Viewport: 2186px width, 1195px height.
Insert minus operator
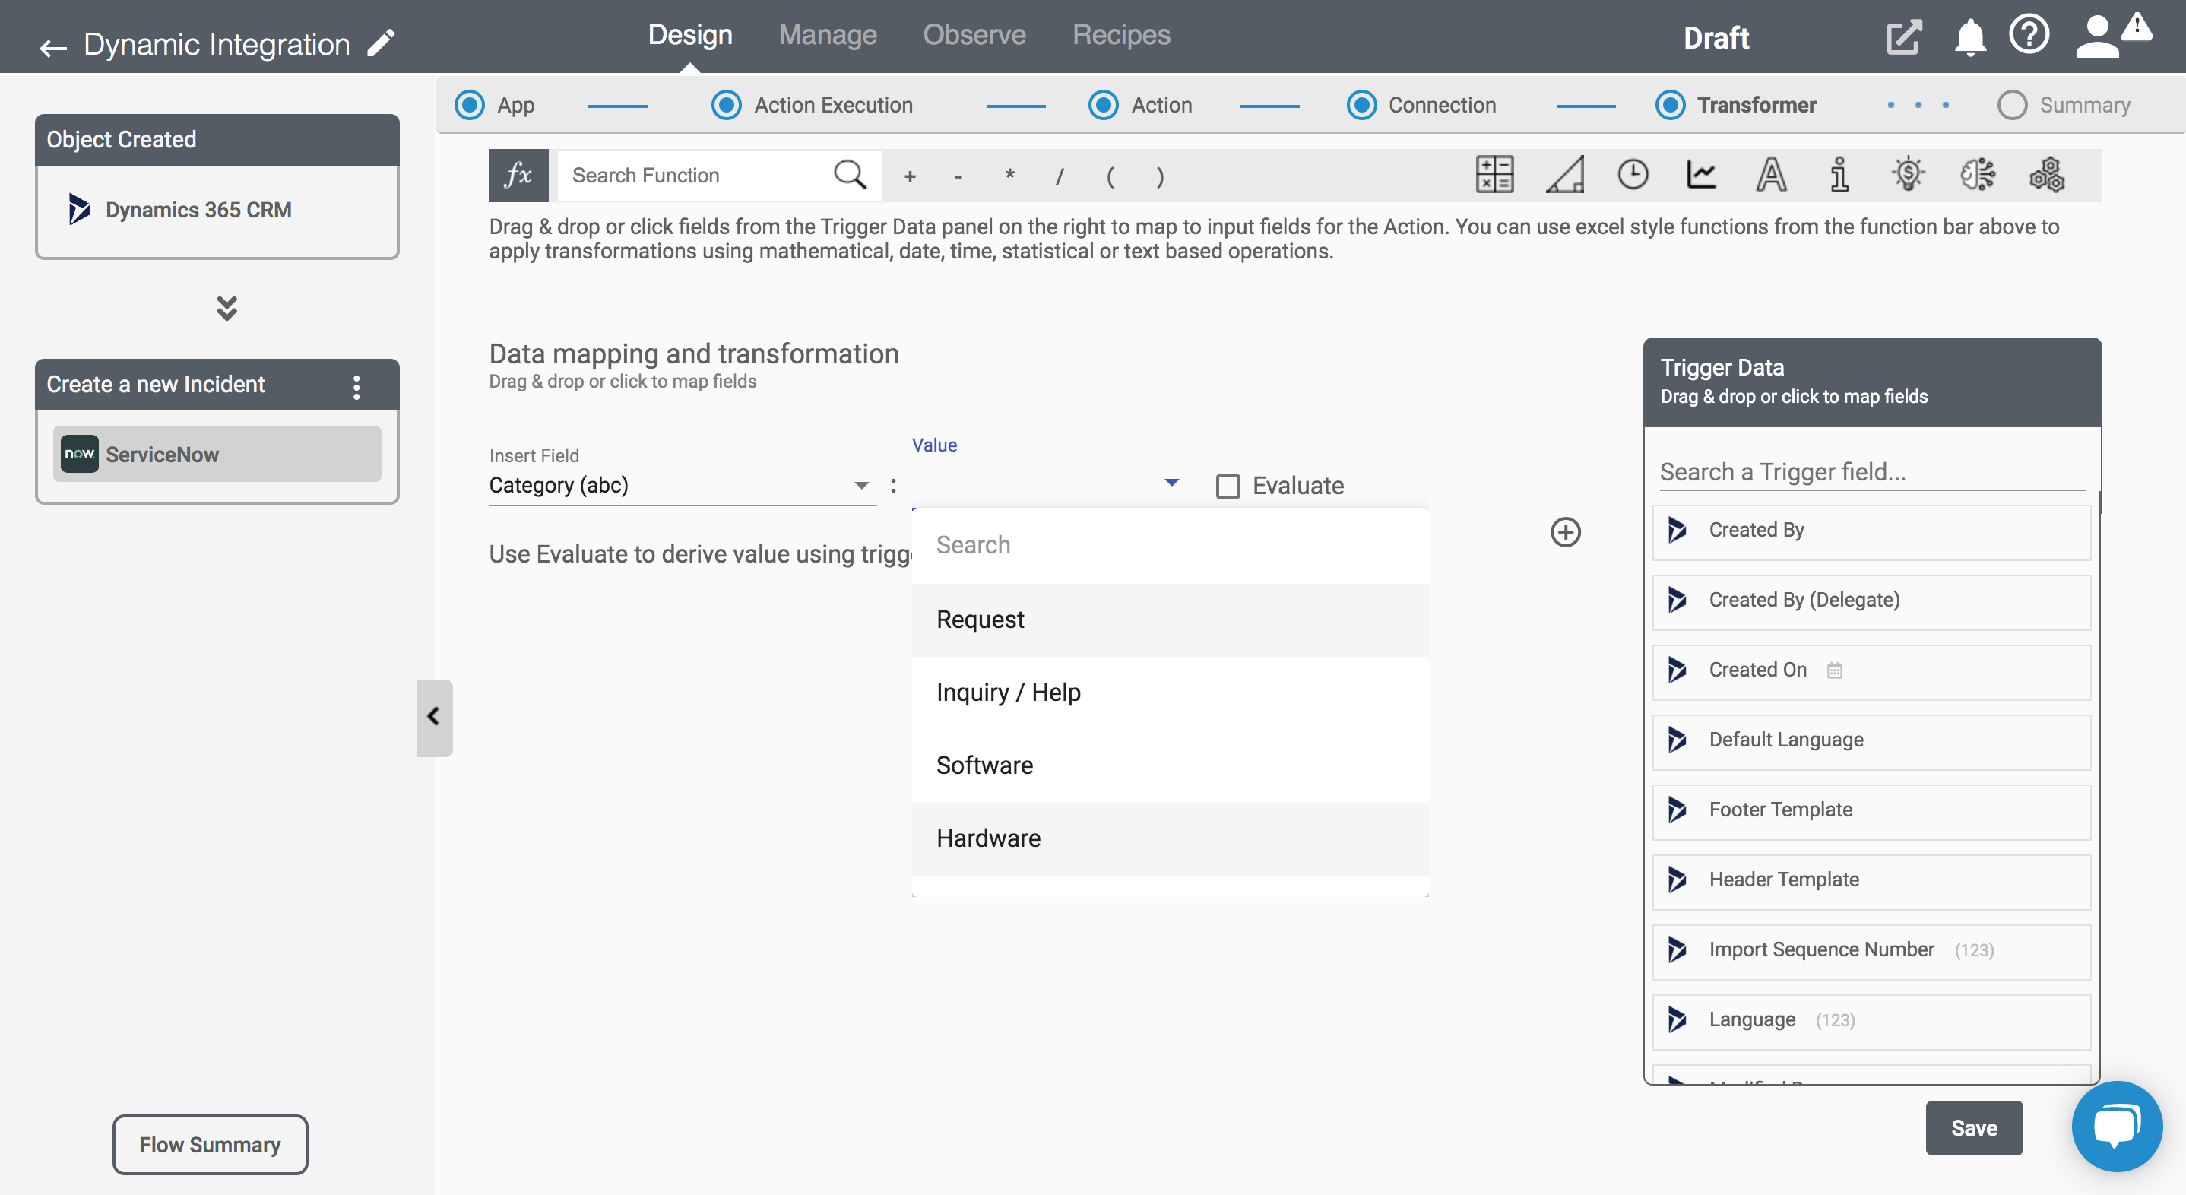(958, 176)
